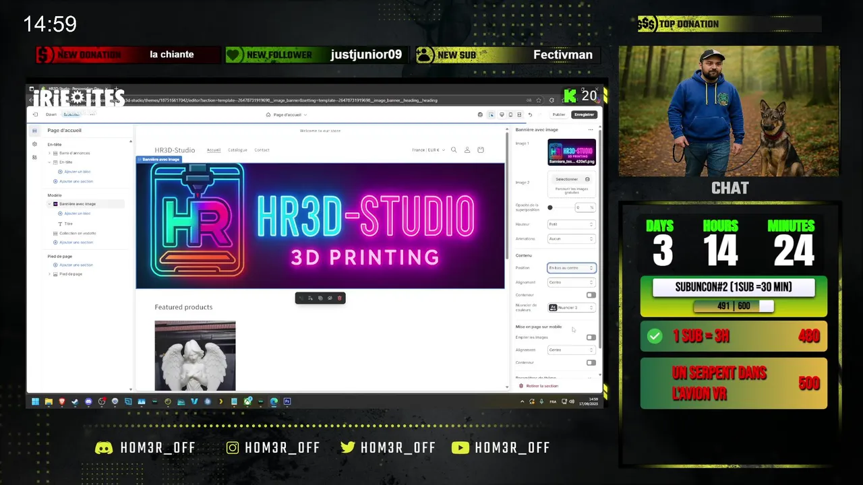The height and width of the screenshot is (485, 863).
Task: Click the undo arrow icon
Action: (530, 115)
